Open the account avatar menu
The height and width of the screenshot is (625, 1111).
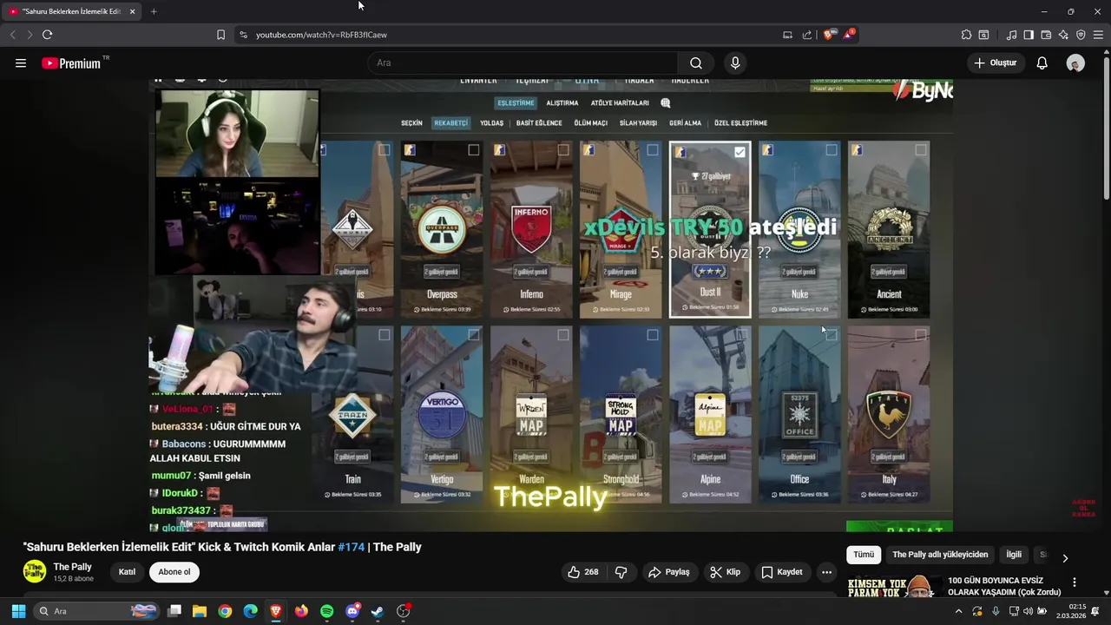[x=1075, y=62]
